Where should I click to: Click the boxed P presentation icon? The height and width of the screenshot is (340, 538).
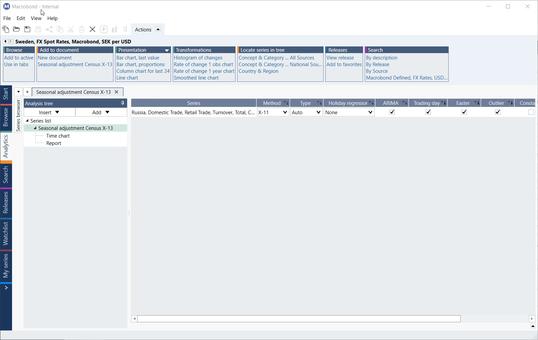click(x=104, y=29)
